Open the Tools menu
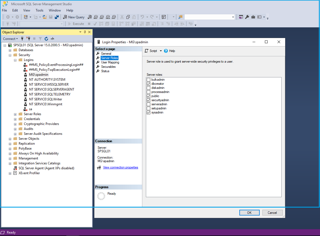320x236 pixels. 39,10
